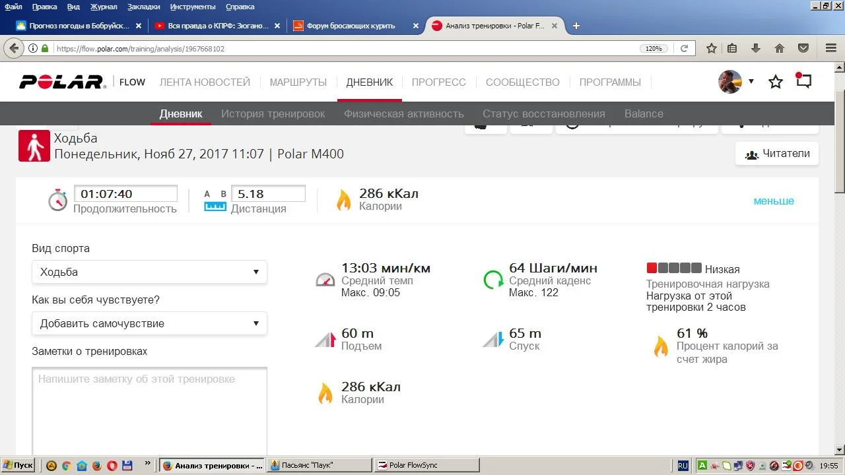Click the flame icon beside the lower 286 кКал
Screen dimensions: 845x475
tap(325, 393)
